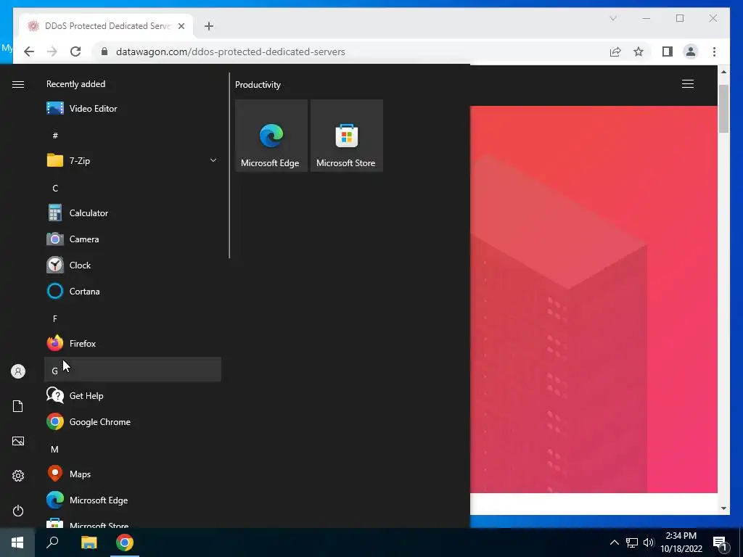Open File Explorer from the taskbar

pyautogui.click(x=89, y=542)
